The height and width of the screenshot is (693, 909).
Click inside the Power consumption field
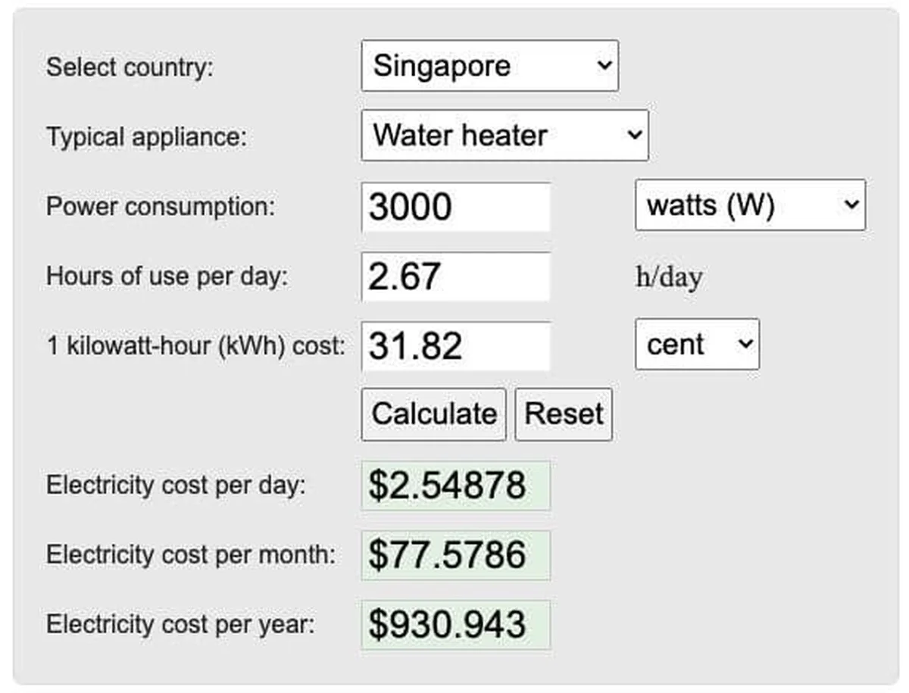pos(454,206)
